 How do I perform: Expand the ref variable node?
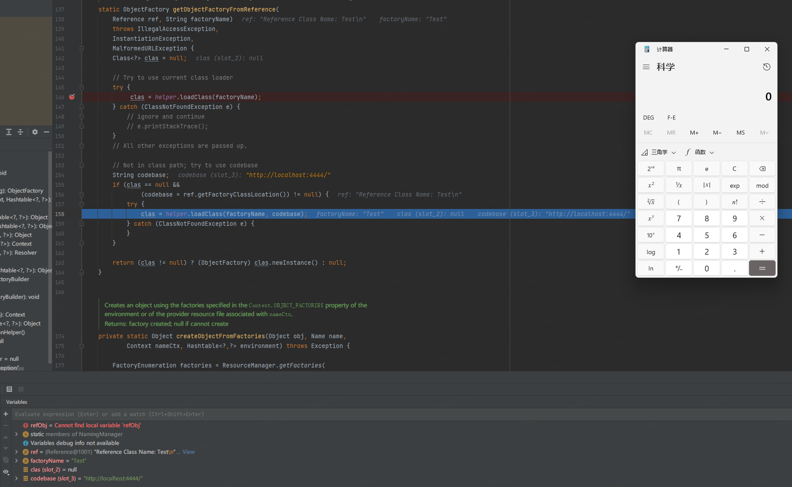[x=16, y=452]
